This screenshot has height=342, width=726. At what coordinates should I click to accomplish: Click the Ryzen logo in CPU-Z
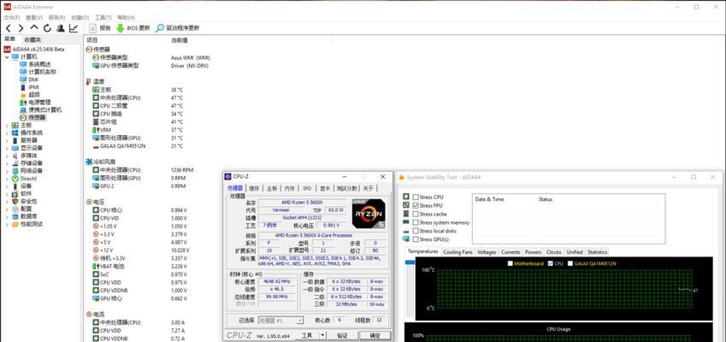click(x=368, y=214)
